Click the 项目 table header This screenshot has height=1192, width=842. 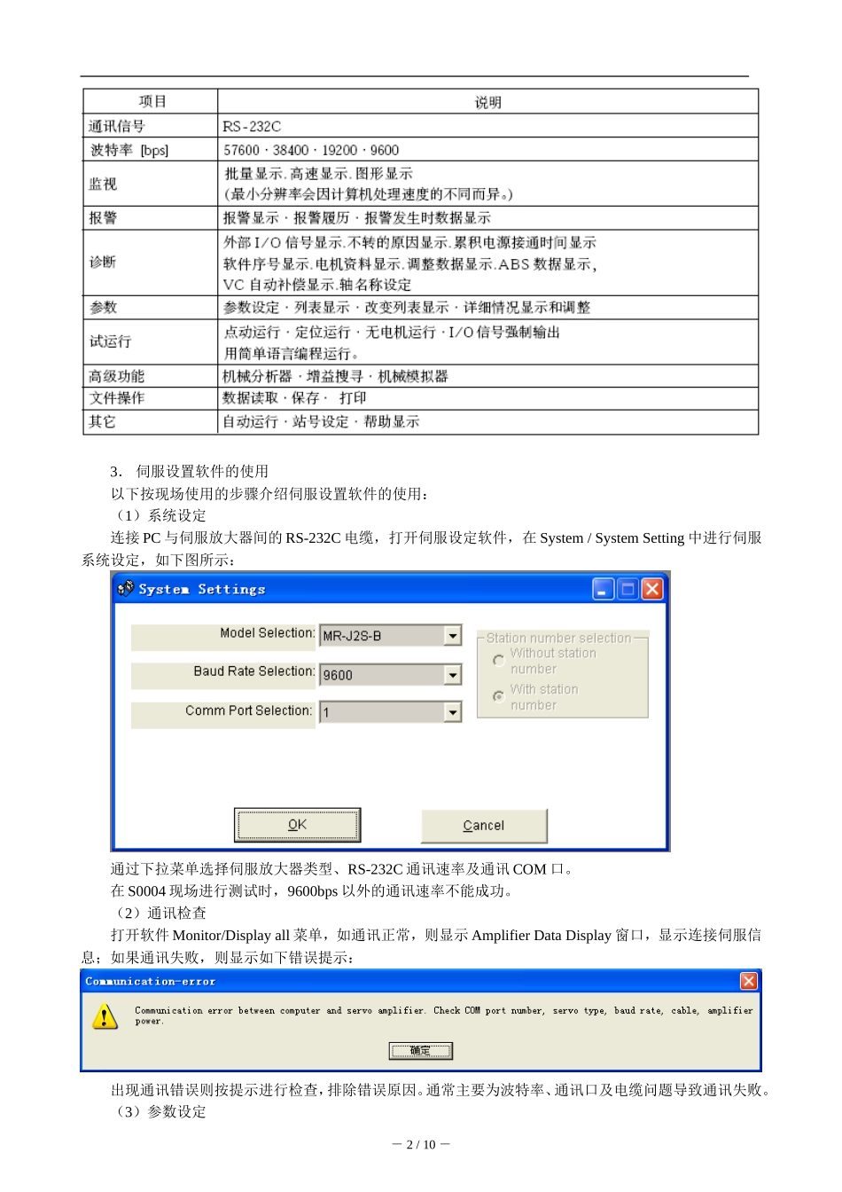pyautogui.click(x=152, y=101)
